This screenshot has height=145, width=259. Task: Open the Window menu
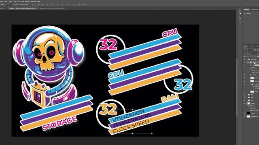click(x=33, y=1)
